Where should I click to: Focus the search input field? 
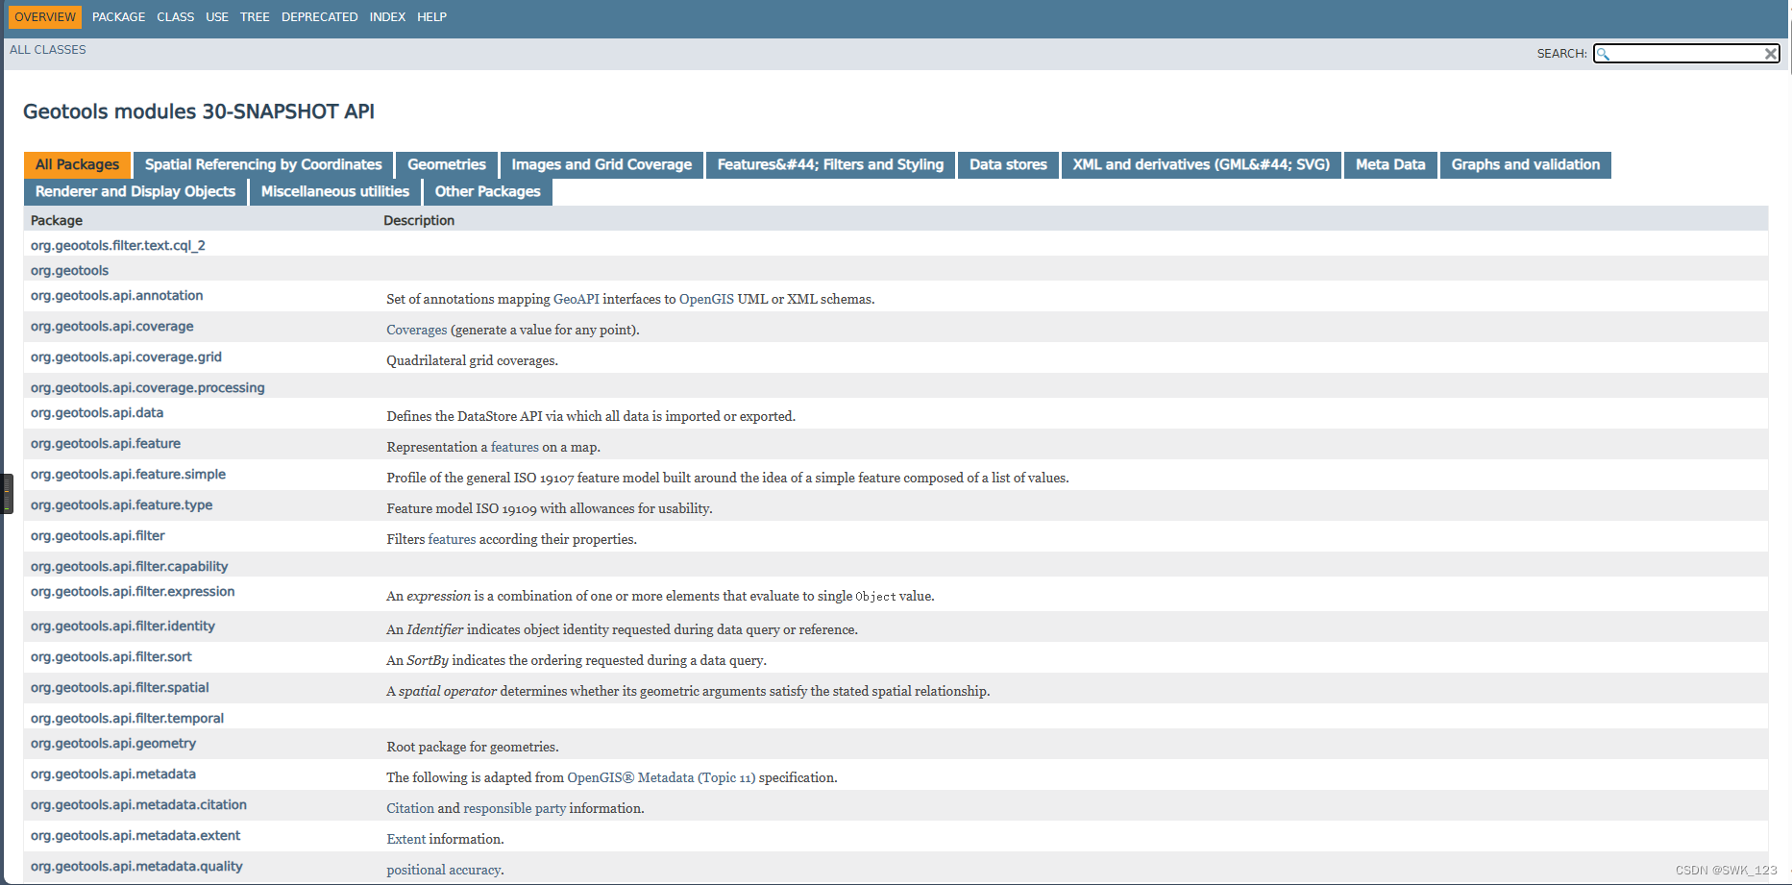1686,54
